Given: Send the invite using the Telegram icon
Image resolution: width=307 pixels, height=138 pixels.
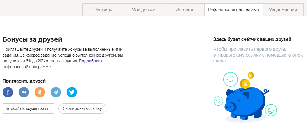Looking at the screenshot, I should pyautogui.click(x=56, y=92).
